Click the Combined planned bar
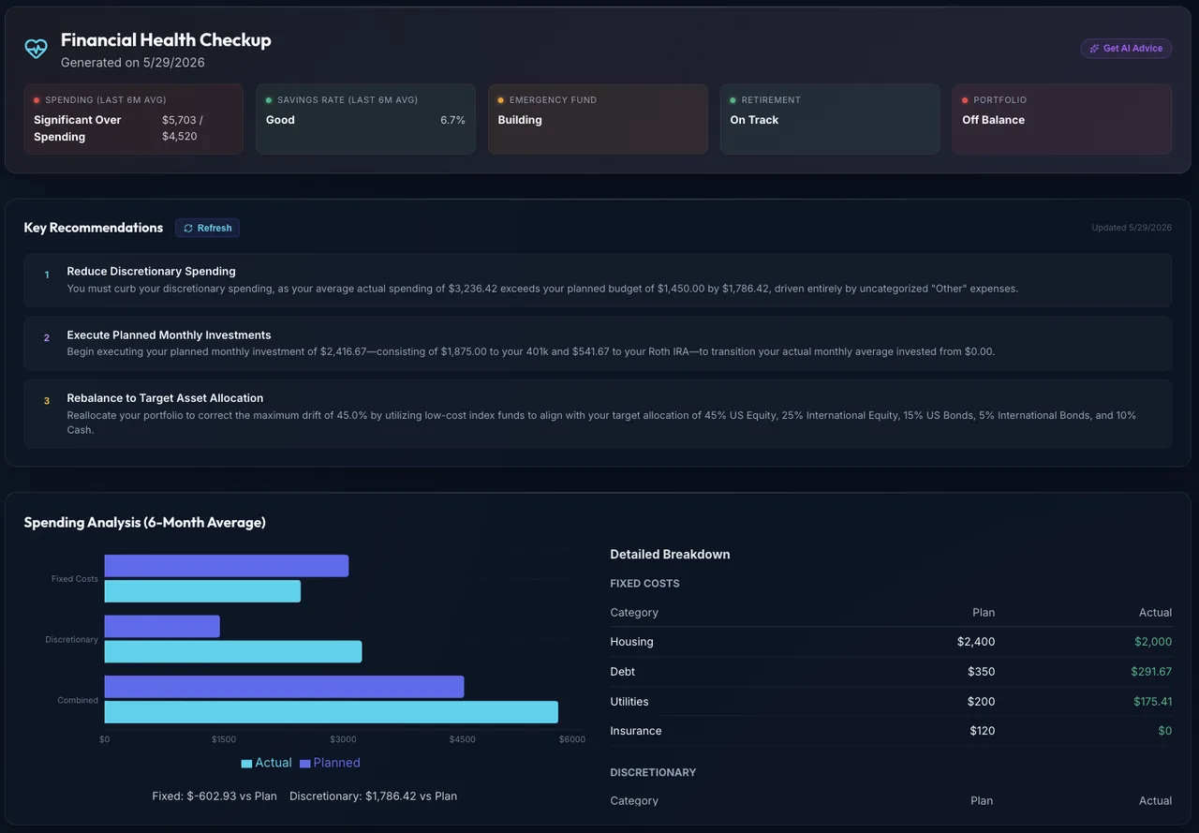Image resolution: width=1199 pixels, height=833 pixels. tap(284, 687)
